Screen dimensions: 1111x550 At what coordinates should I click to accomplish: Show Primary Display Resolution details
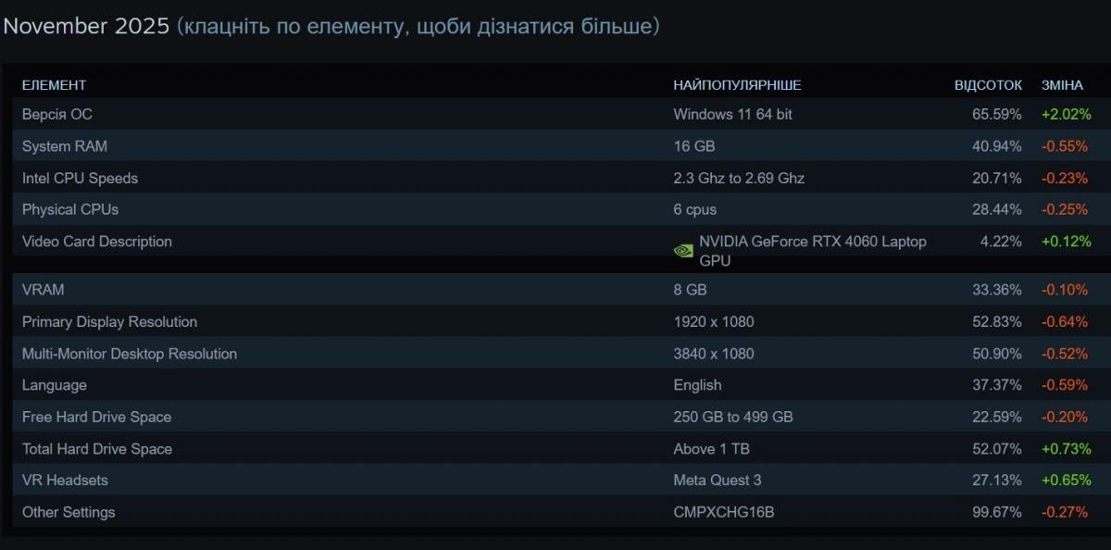(x=109, y=322)
